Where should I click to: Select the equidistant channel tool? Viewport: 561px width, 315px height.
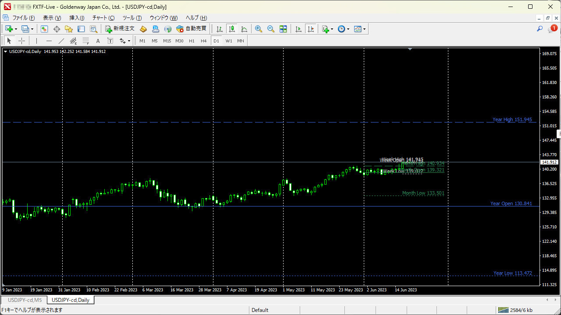point(73,41)
